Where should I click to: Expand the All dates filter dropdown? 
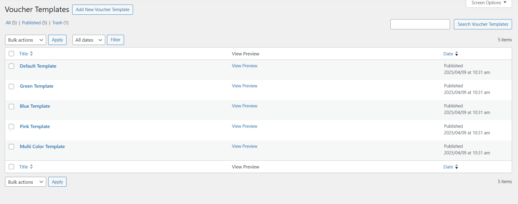(89, 40)
